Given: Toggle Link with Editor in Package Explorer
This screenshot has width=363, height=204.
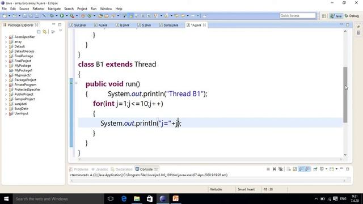Looking at the screenshot, I should tap(45, 32).
